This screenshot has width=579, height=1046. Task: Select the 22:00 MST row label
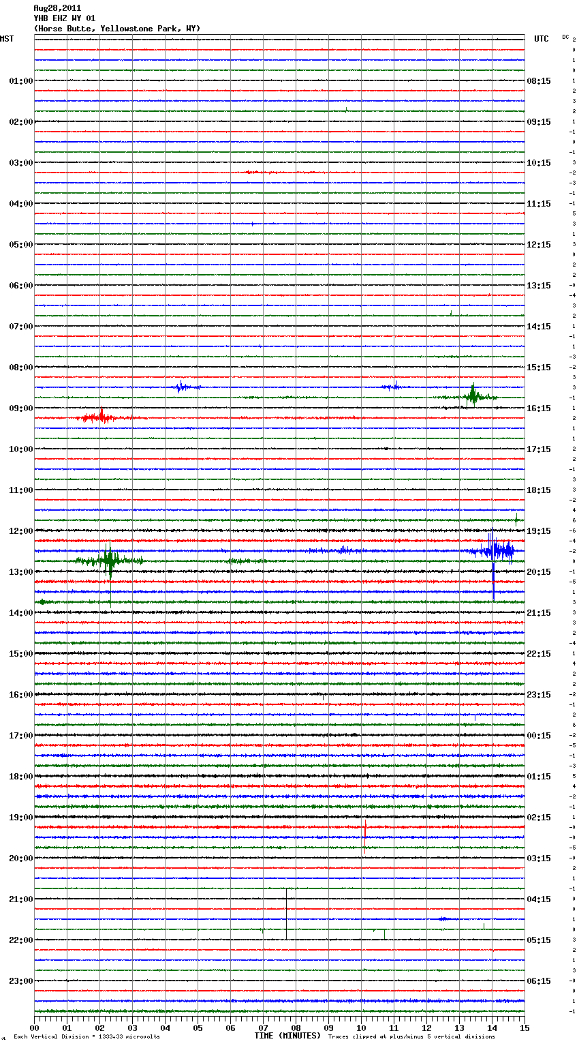coord(20,940)
